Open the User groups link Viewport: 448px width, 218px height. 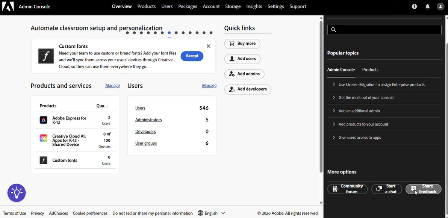[146, 143]
